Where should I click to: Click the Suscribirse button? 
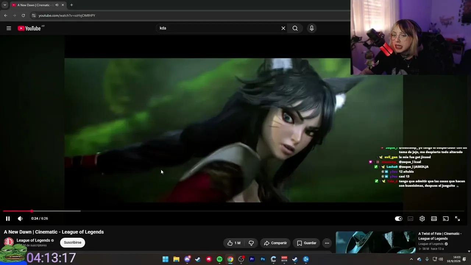tap(72, 243)
